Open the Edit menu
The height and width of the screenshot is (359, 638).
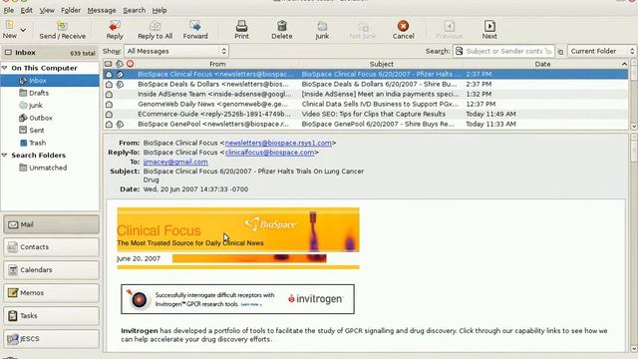(x=27, y=10)
